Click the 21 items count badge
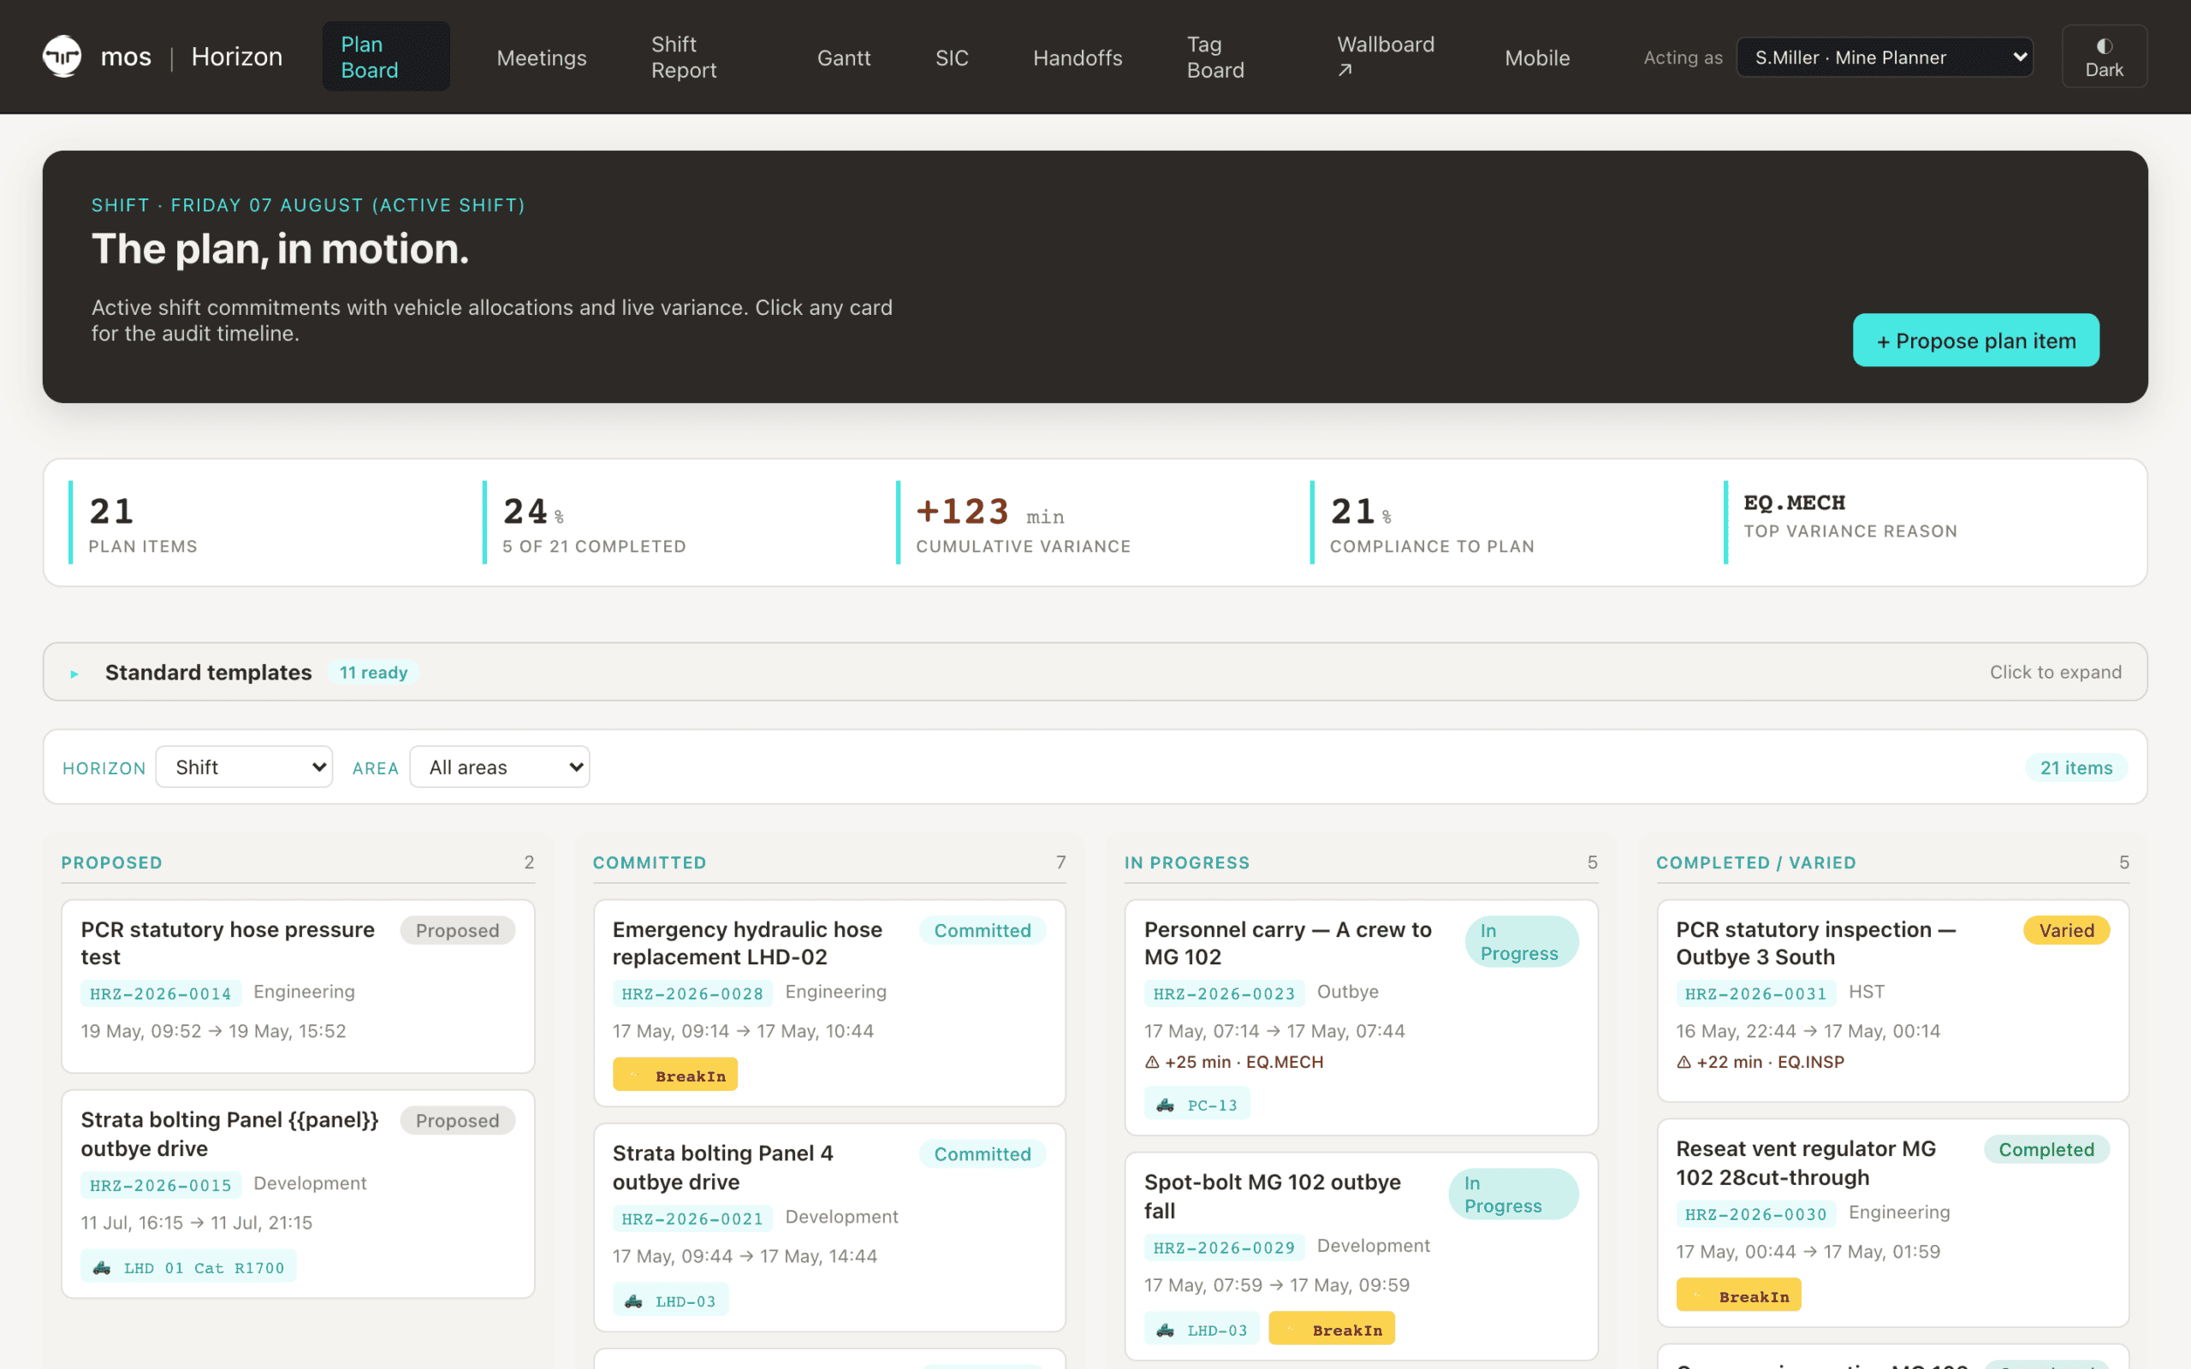Viewport: 2191px width, 1369px height. [x=2076, y=767]
